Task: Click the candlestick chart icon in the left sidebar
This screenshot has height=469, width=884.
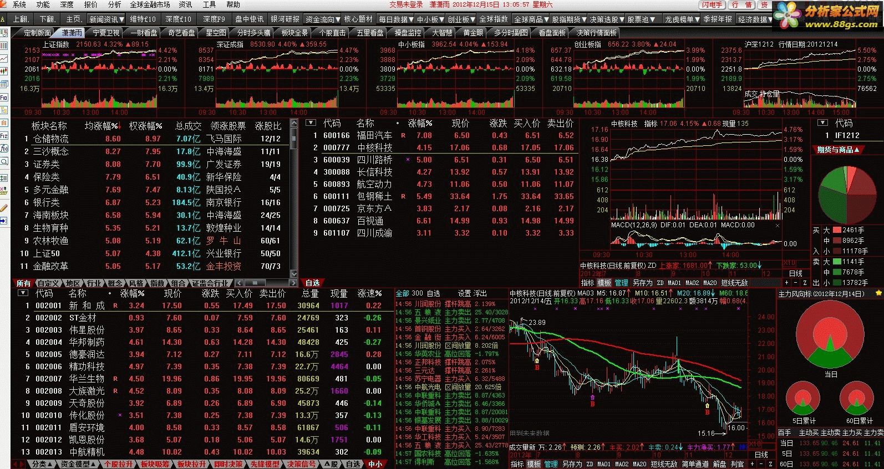Action: (x=4, y=72)
